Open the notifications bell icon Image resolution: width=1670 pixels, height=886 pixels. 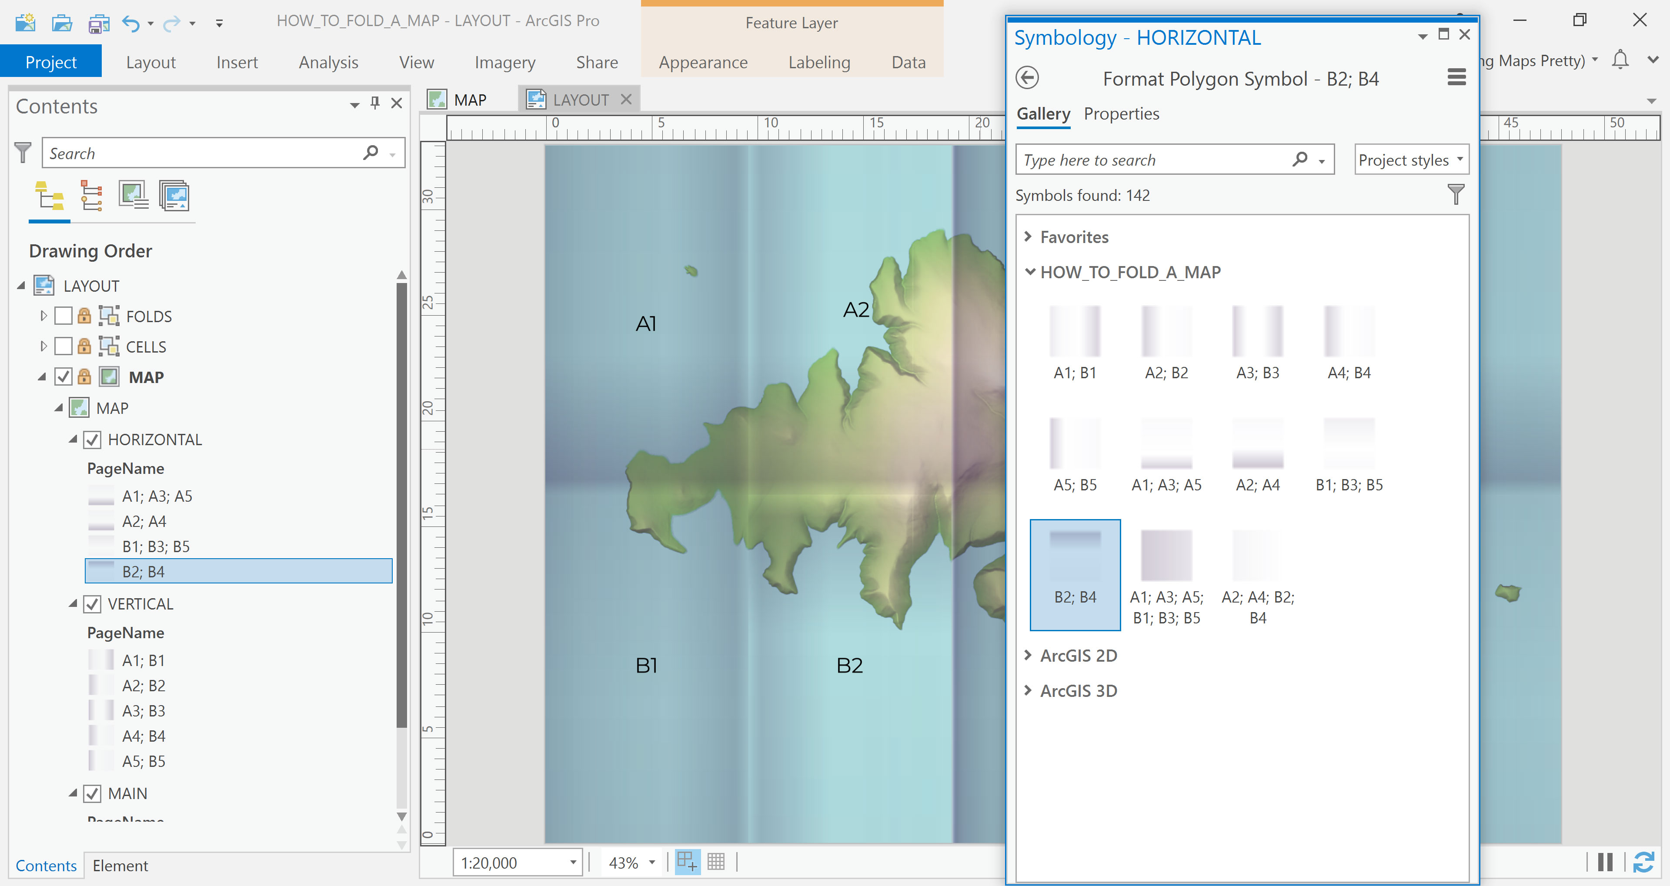[1620, 60]
